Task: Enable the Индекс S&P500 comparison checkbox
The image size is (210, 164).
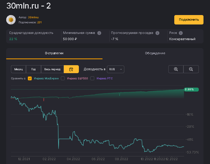Action: (x=63, y=78)
